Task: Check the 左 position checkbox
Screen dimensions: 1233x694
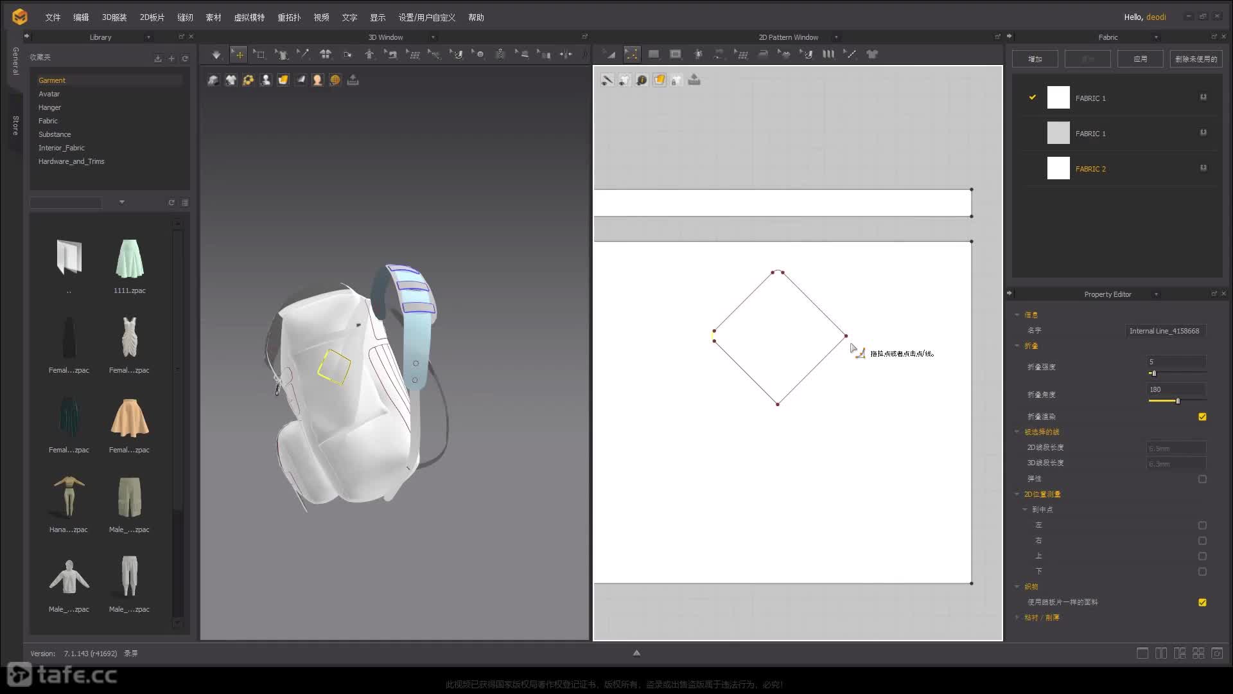Action: point(1202,526)
